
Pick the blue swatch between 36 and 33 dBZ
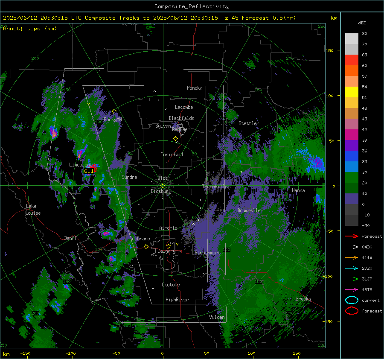(352, 156)
